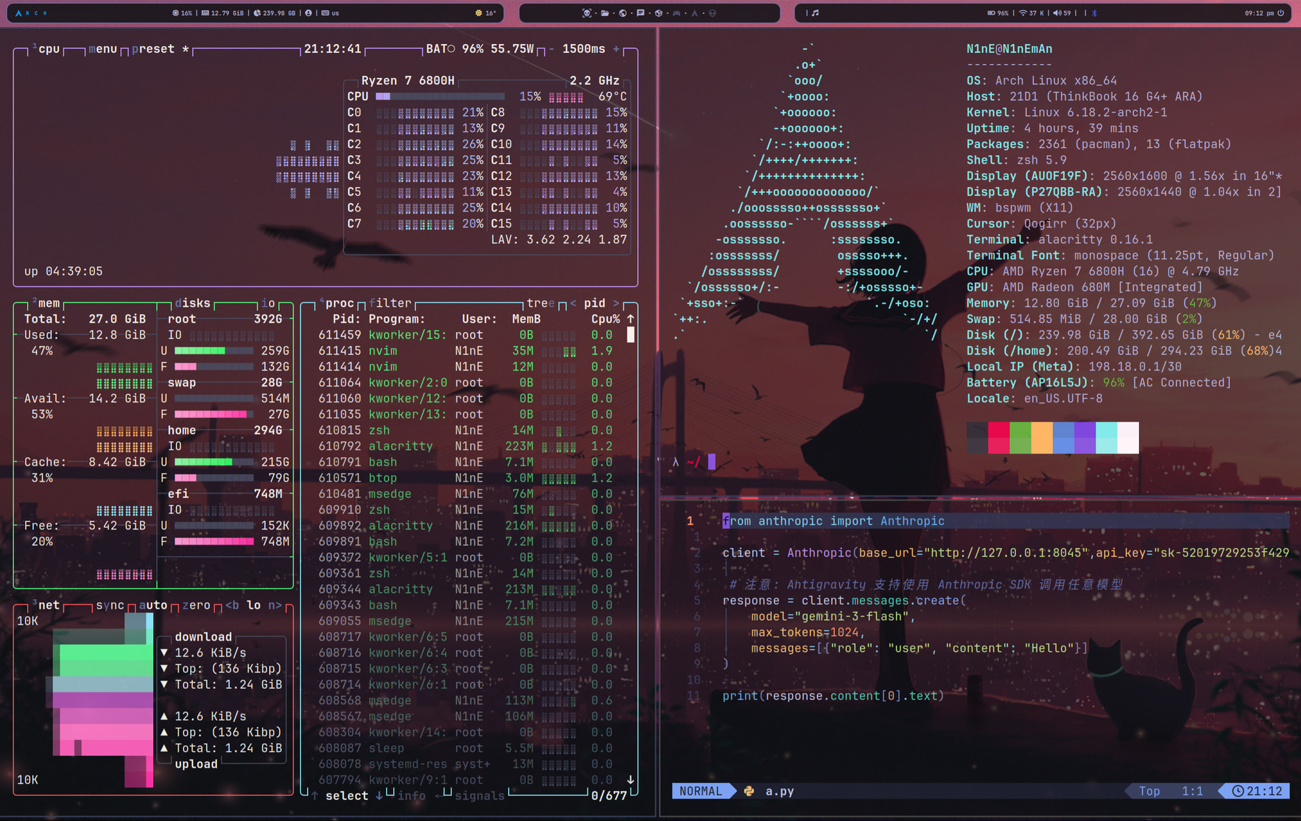
Task: Click the power icon next to clock
Action: 1281,13
